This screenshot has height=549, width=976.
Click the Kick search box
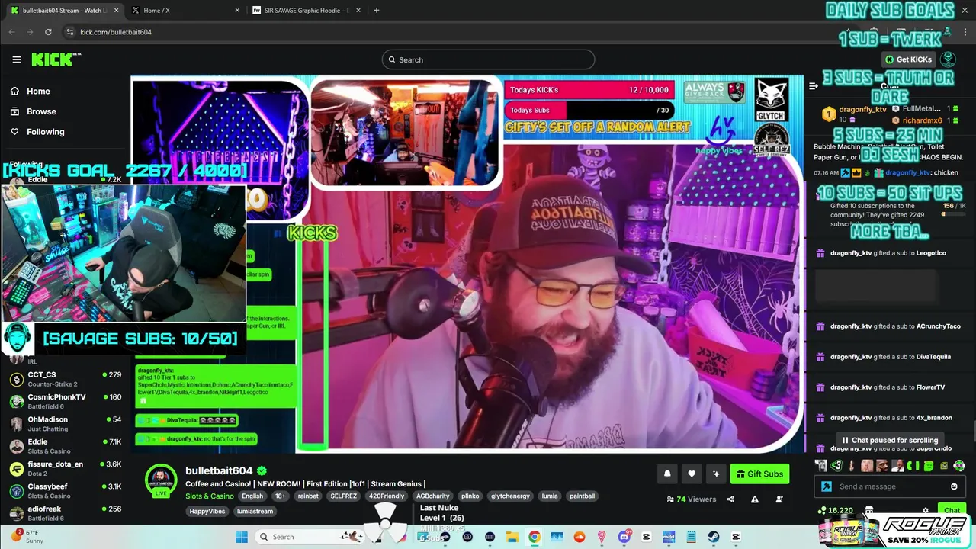488,59
